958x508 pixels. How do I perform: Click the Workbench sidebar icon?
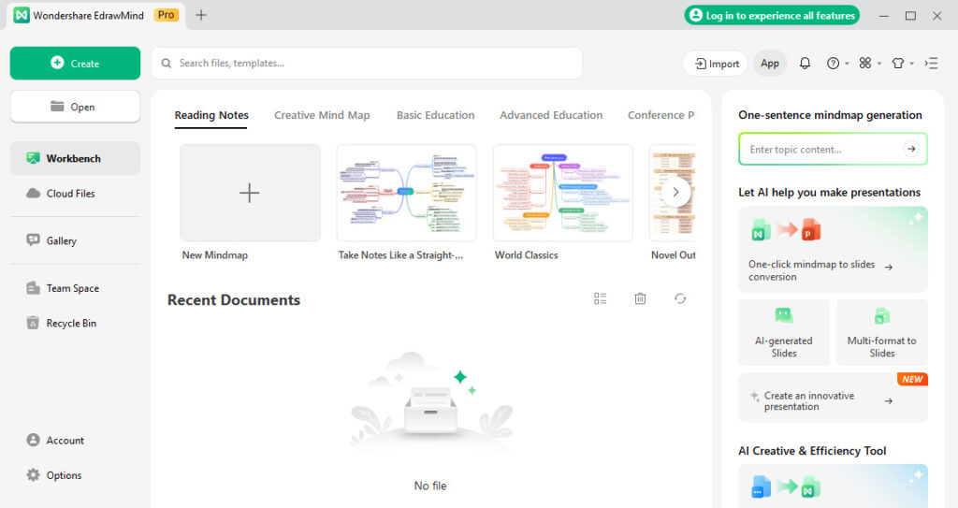33,158
